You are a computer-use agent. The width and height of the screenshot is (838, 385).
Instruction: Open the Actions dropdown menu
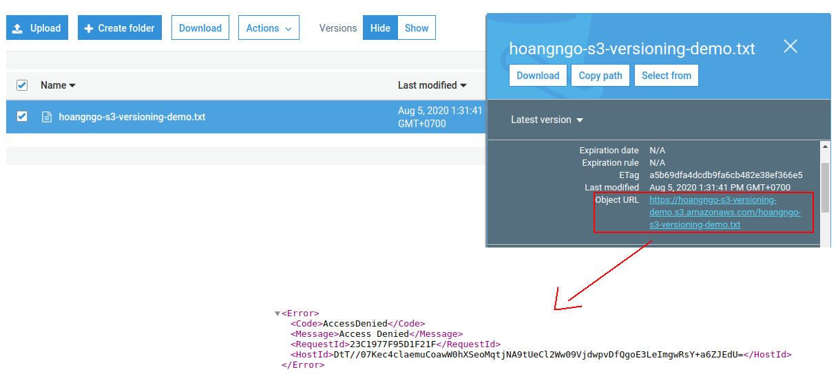coord(269,28)
